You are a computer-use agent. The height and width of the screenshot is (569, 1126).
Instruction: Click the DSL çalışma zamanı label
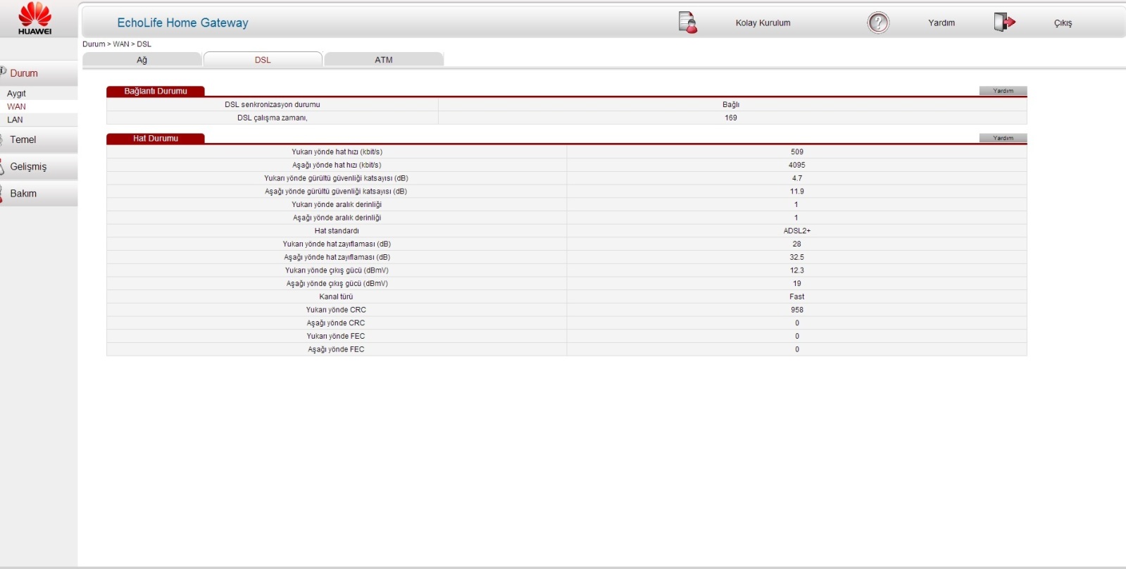(273, 118)
